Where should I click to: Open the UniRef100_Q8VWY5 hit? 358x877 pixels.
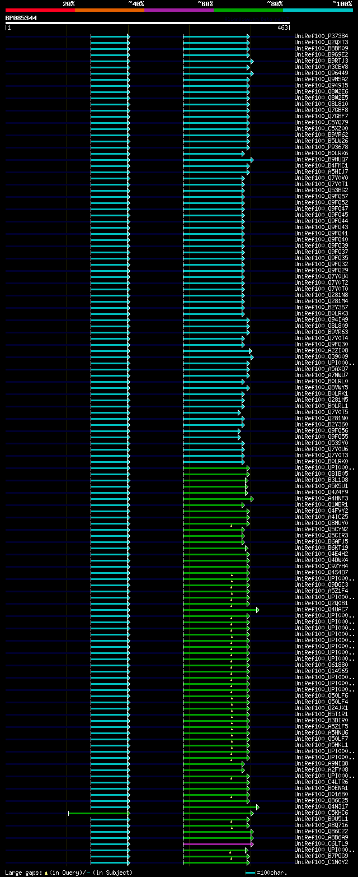click(x=321, y=388)
